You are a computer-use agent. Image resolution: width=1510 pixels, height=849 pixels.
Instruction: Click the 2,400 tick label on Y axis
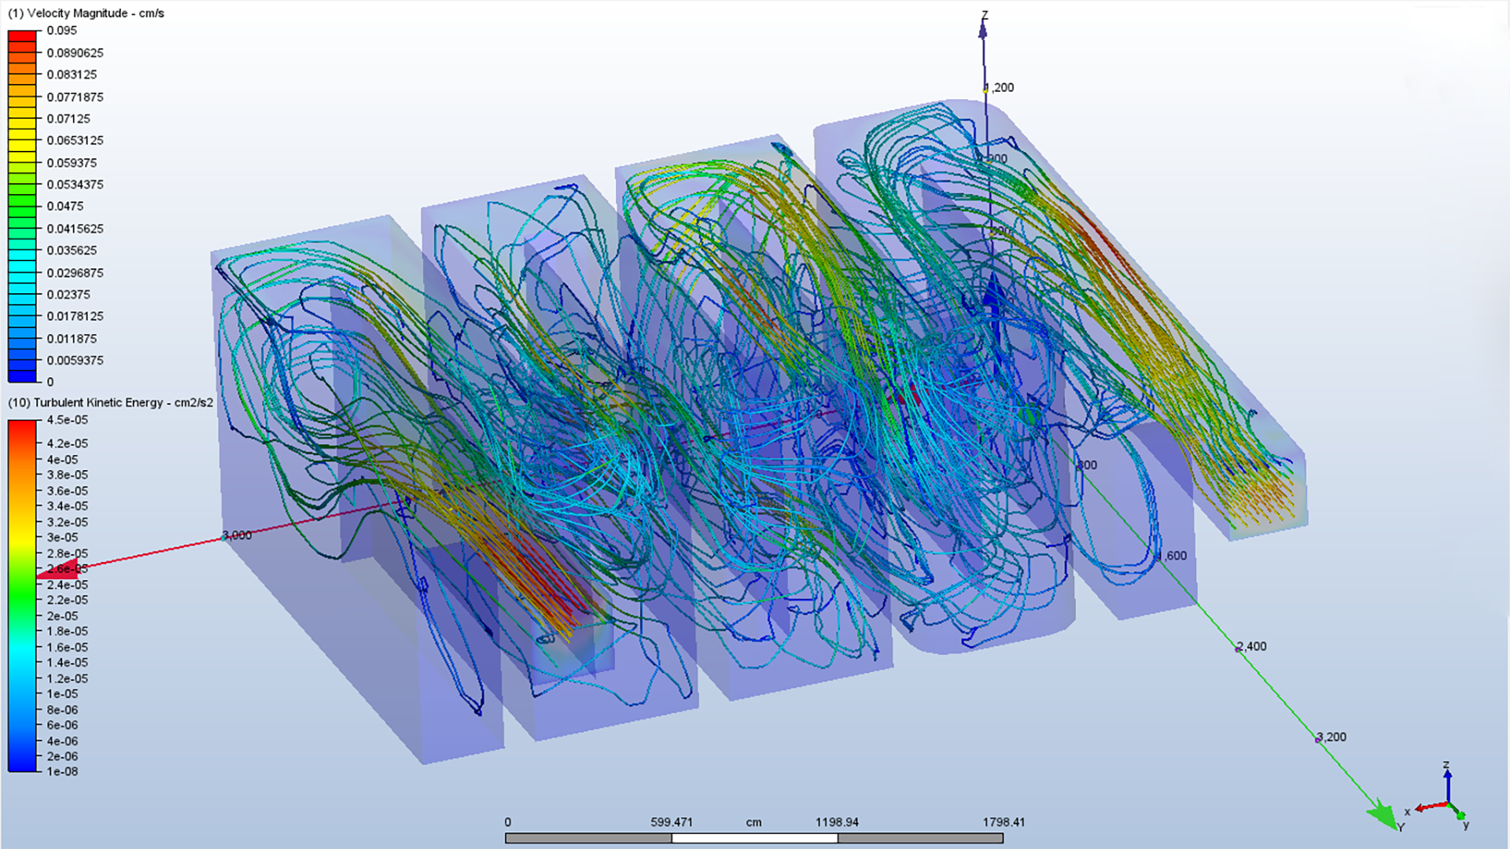click(1251, 646)
